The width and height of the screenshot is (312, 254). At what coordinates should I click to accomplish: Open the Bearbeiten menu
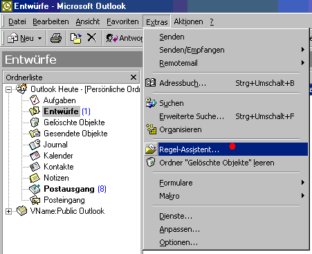[51, 21]
